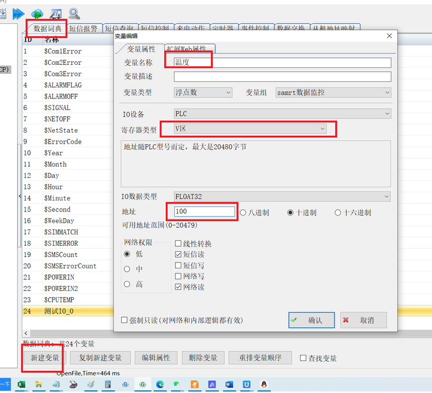Click the 变量名称 input field
The image size is (432, 393).
tap(282, 62)
